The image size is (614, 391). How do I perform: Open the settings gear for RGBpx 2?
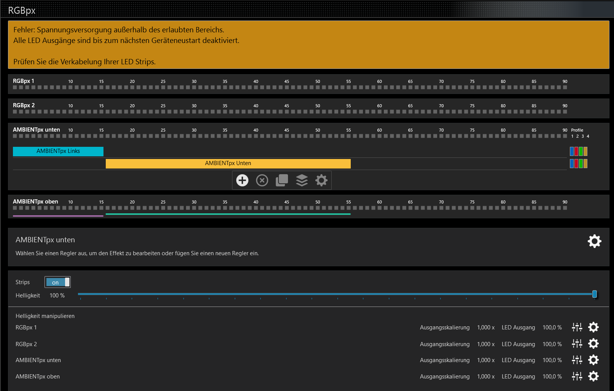click(x=593, y=344)
